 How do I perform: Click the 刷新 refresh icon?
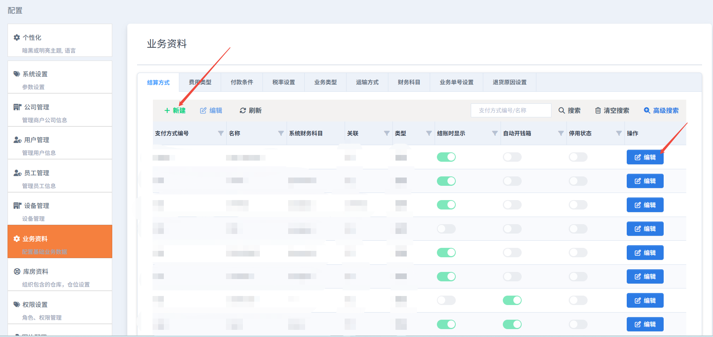(x=243, y=111)
